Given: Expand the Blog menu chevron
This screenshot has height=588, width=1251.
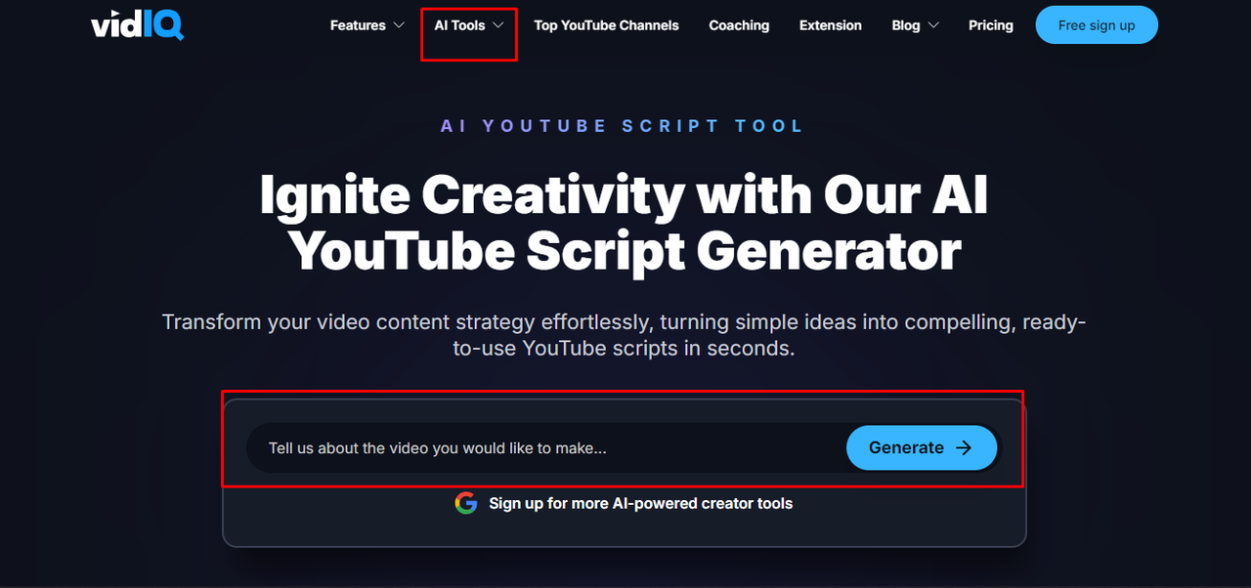Looking at the screenshot, I should click(932, 25).
